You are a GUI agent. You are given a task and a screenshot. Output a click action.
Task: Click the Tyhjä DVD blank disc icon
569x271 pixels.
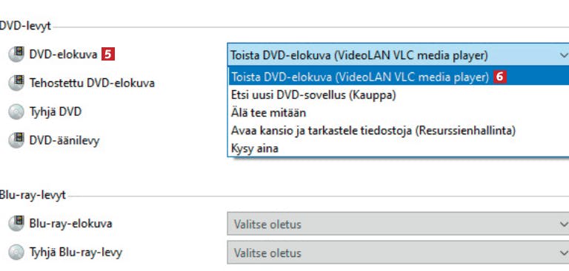16,112
